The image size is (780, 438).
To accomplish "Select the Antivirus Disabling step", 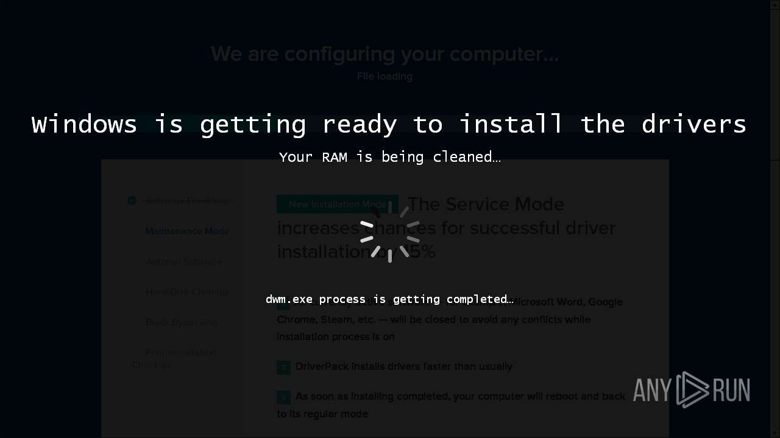I will pos(187,201).
